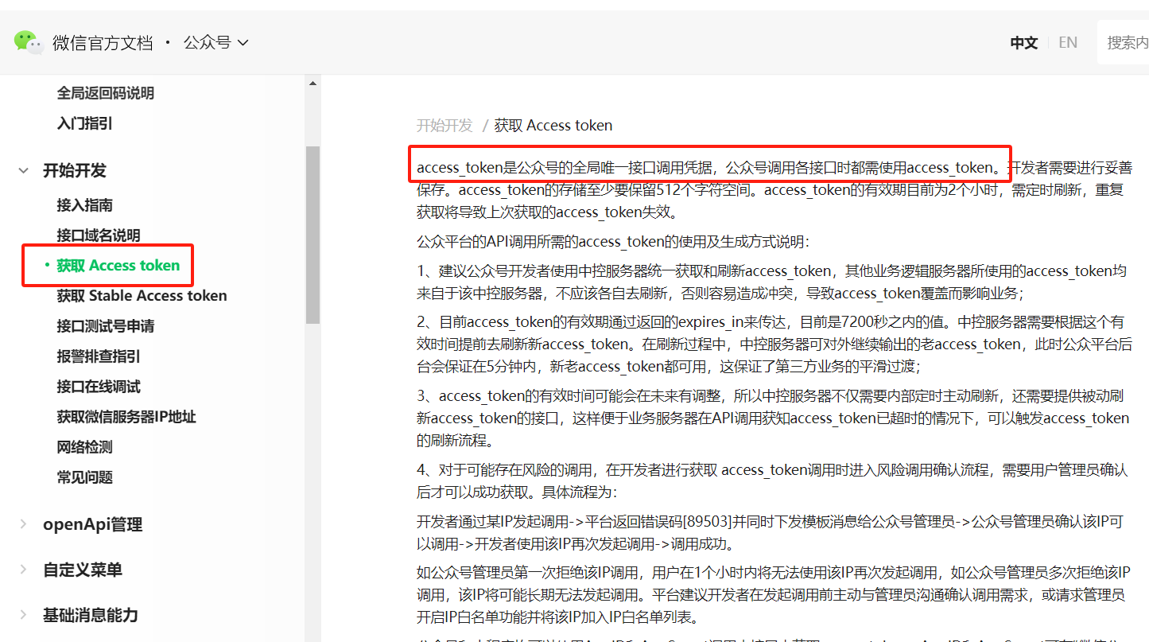
Task: Click the paragraph starting with 3、access_token的有效时间
Action: coord(773,418)
